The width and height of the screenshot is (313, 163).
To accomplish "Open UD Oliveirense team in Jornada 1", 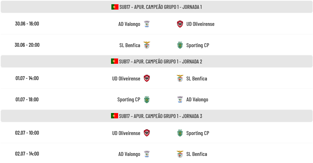I will point(201,24).
